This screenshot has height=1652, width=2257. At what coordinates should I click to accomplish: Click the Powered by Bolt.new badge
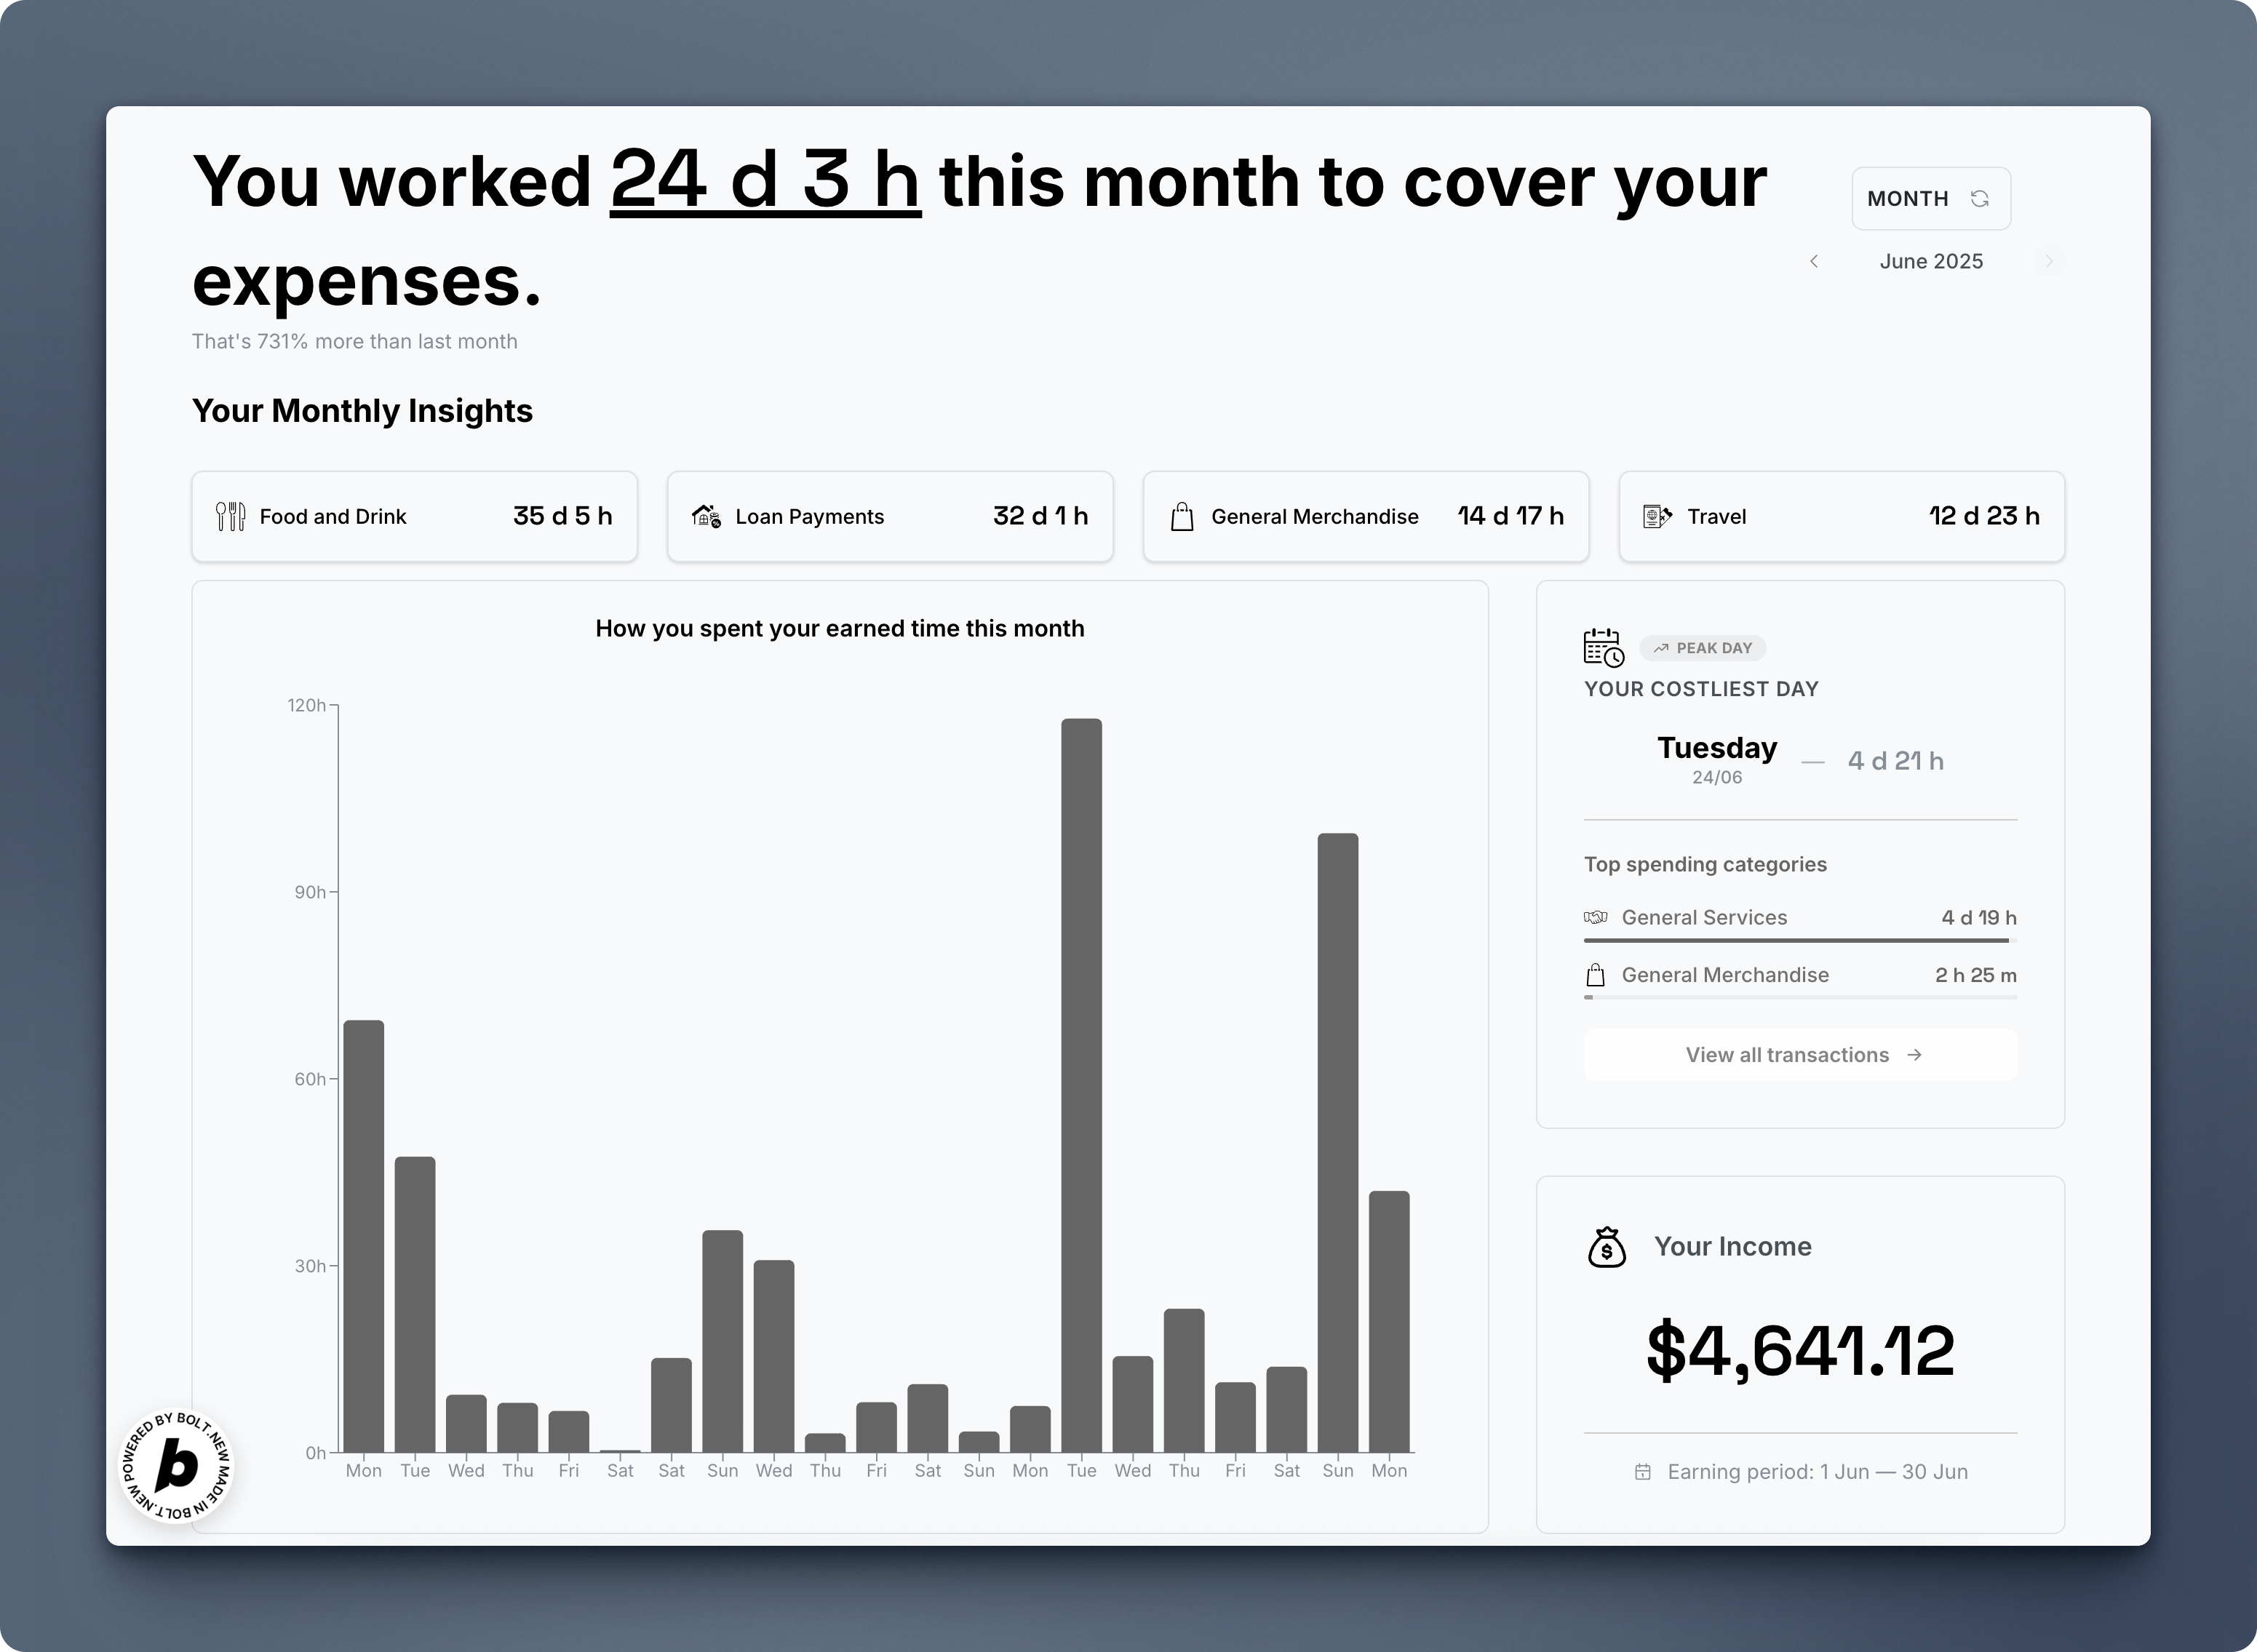click(177, 1466)
